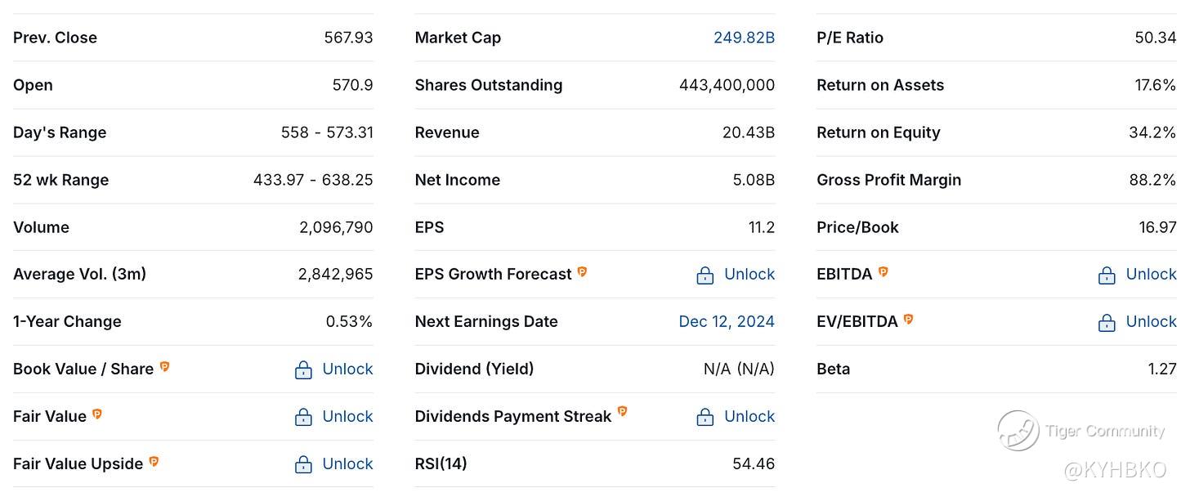
Task: Unlock the Book Value / Share value
Action: click(347, 369)
